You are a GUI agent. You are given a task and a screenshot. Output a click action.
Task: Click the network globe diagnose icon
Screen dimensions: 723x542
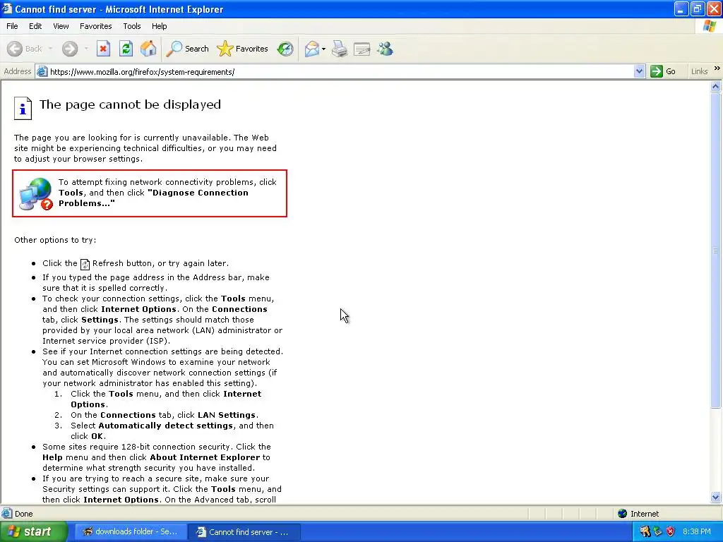point(36,194)
